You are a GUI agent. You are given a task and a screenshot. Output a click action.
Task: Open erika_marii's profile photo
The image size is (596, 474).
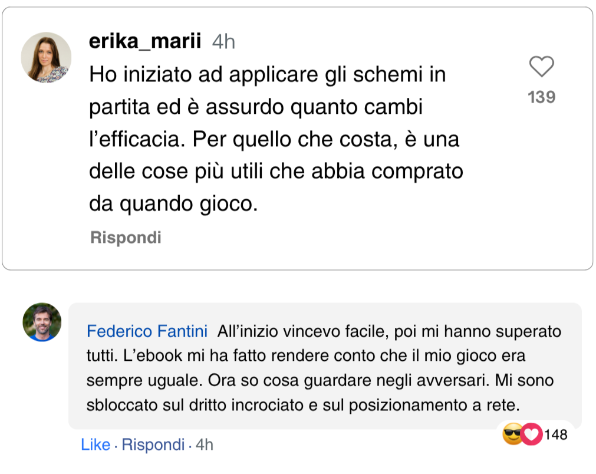(46, 57)
